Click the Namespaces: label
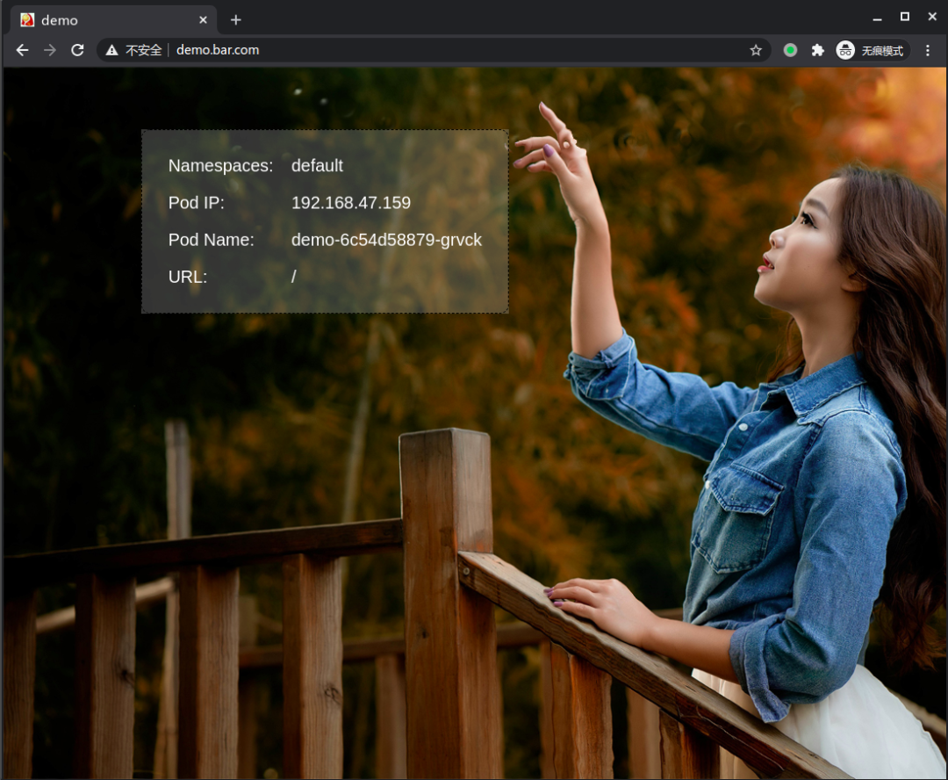This screenshot has height=780, width=948. tap(220, 166)
